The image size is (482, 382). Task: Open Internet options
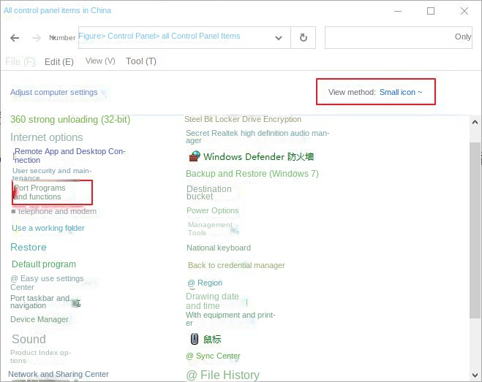pyautogui.click(x=46, y=137)
